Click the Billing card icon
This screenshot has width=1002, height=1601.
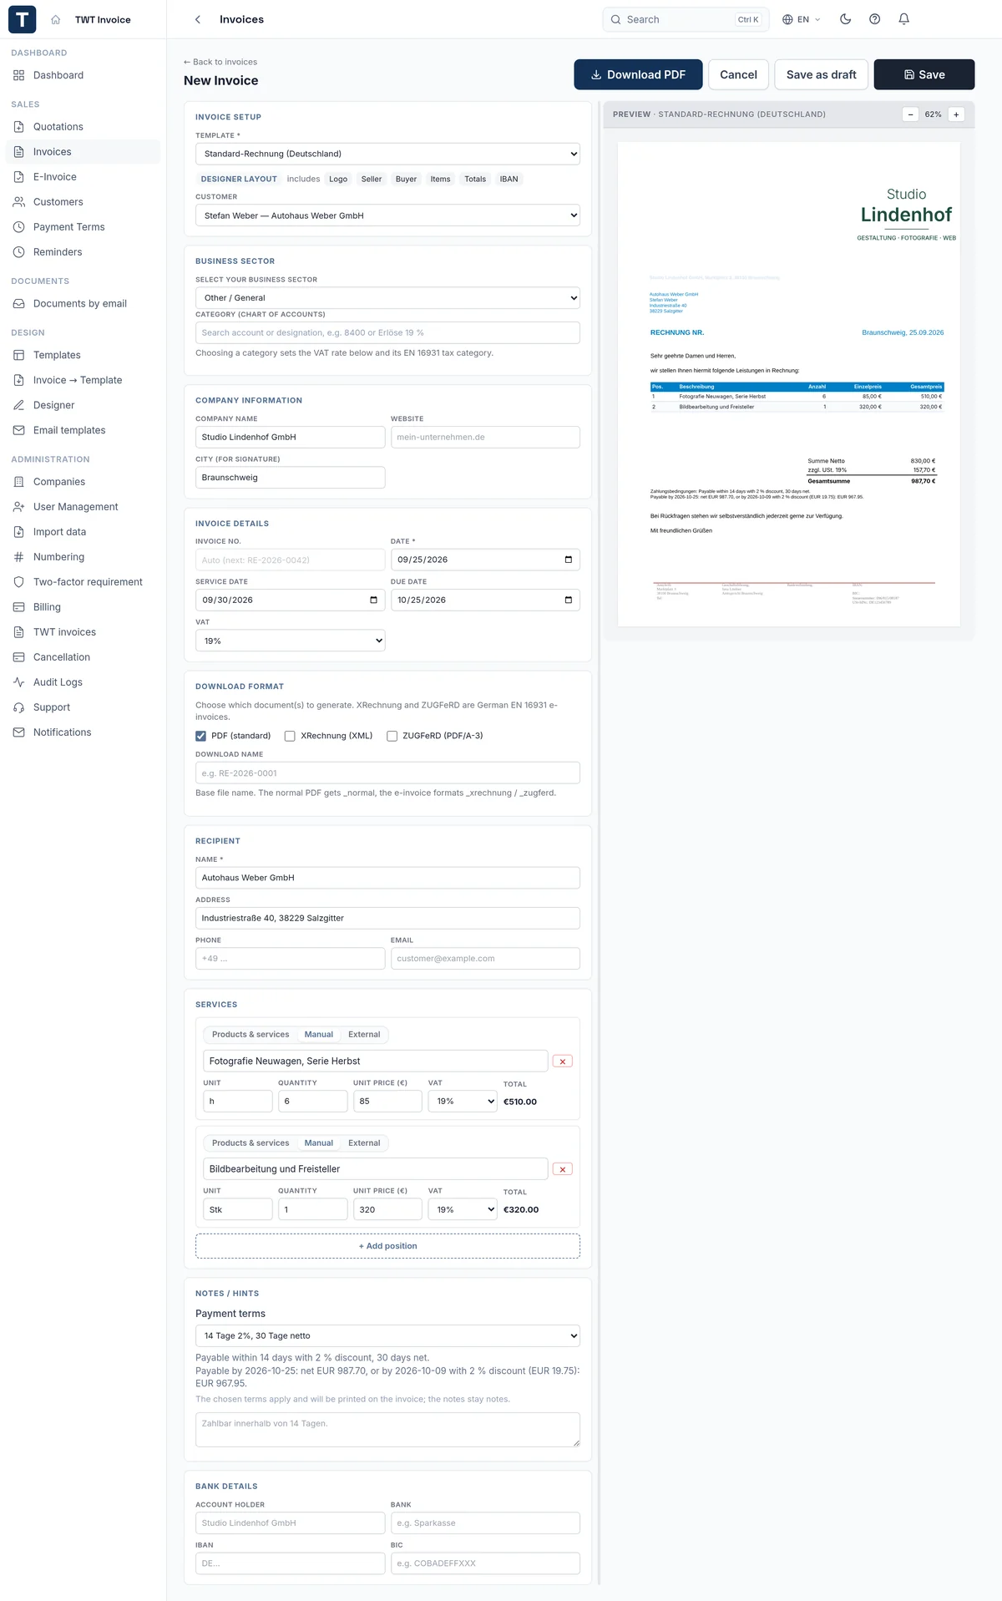point(19,607)
